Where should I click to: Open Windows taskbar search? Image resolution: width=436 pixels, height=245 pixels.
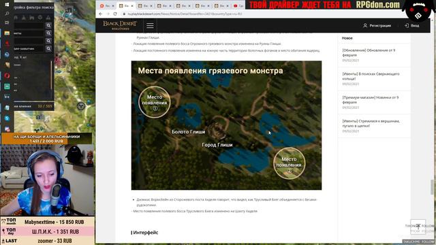point(7,14)
